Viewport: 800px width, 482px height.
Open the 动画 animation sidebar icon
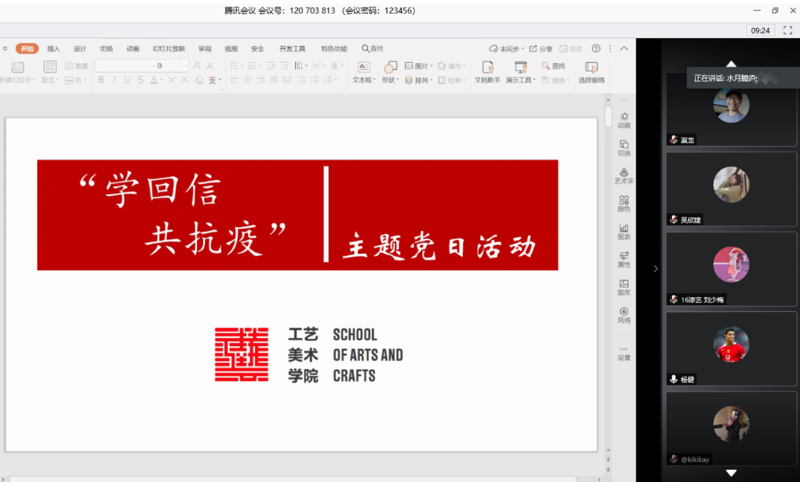tap(624, 120)
